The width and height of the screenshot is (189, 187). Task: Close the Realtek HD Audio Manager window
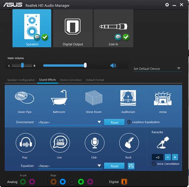(181, 5)
